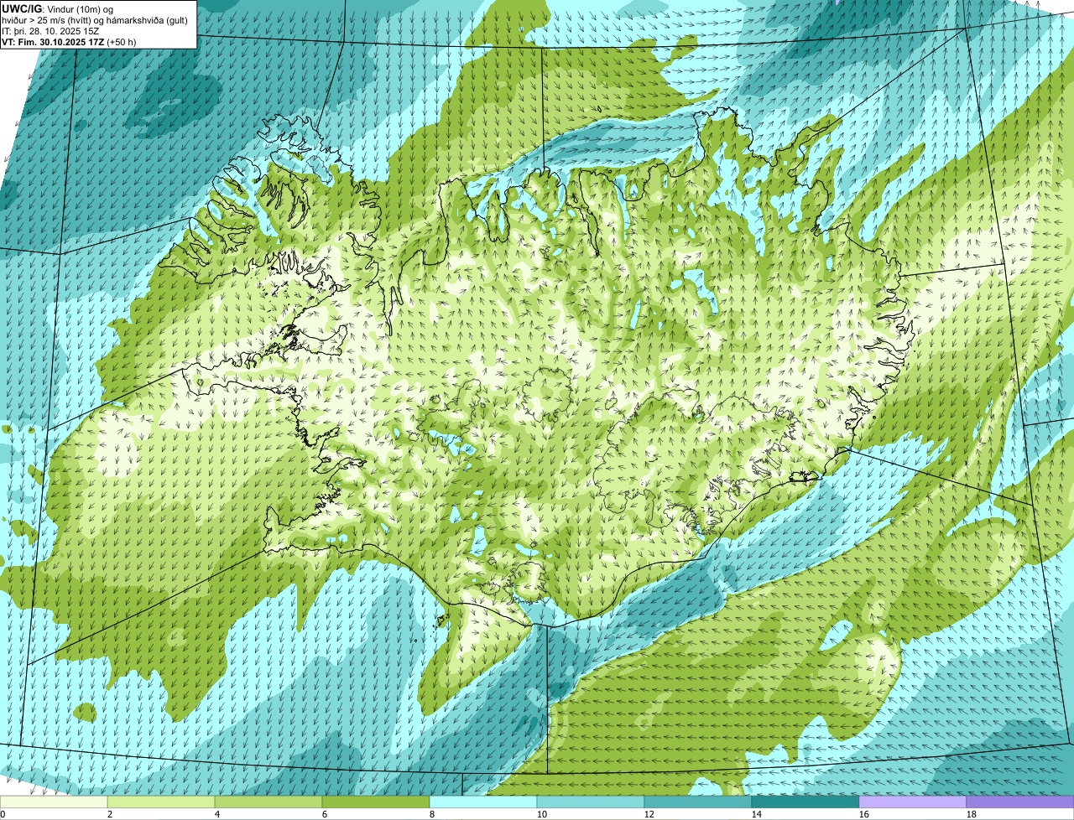This screenshot has width=1074, height=820.
Task: Click the legend scale label "0"
Action: point(3,814)
